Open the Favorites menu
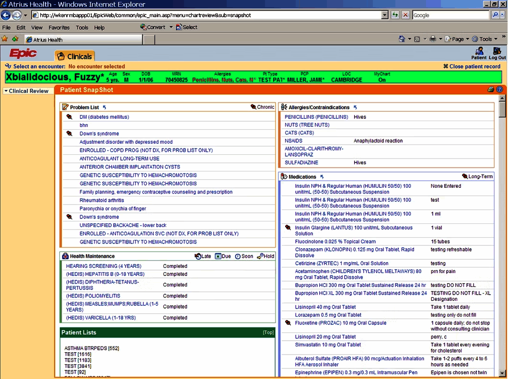Screen dimensions: 508x379 click(x=59, y=27)
